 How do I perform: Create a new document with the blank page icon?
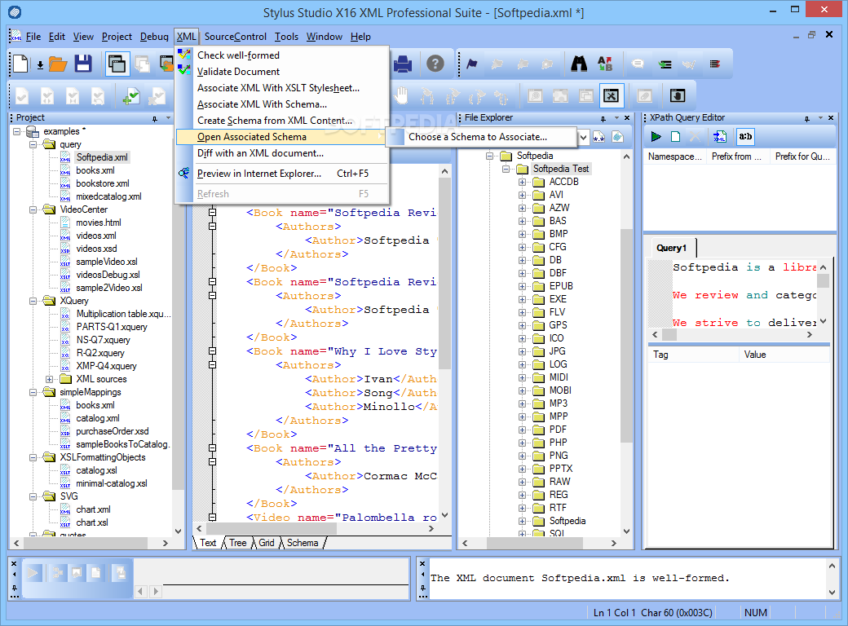(21, 64)
